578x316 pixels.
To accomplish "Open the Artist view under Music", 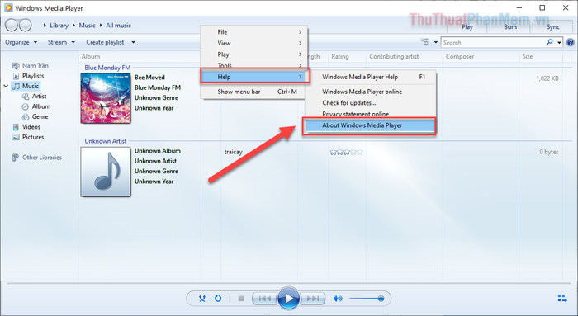I will point(35,97).
